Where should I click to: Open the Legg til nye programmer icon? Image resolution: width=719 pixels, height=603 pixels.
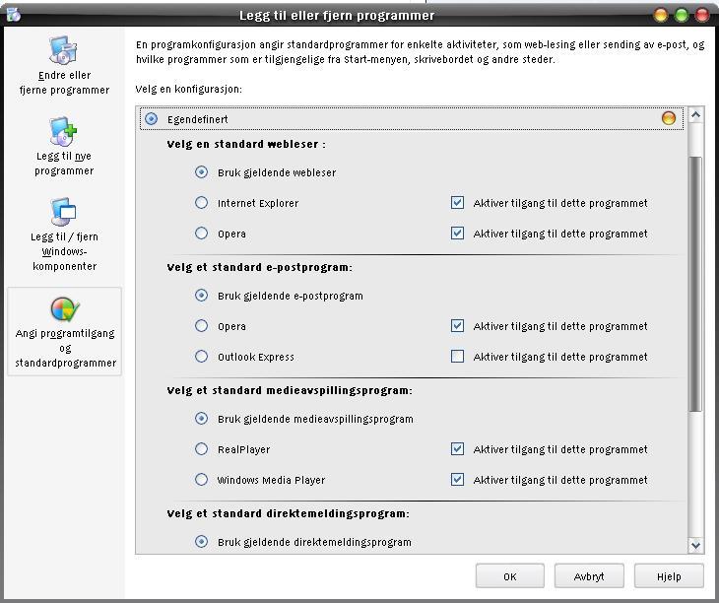pyautogui.click(x=63, y=132)
